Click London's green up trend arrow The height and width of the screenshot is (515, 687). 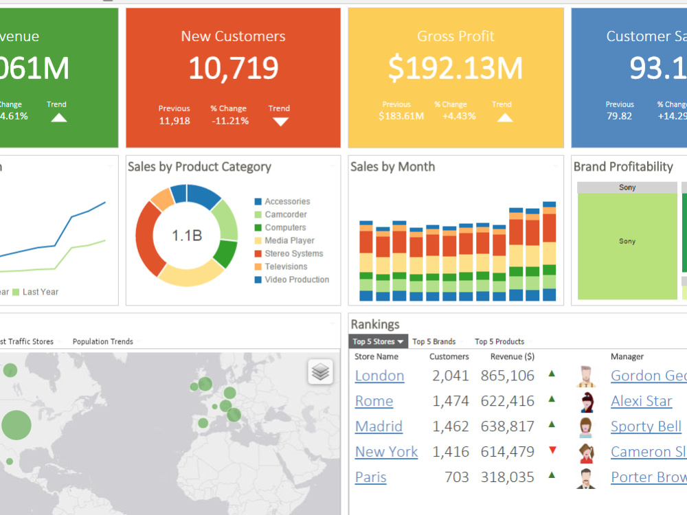[x=552, y=374]
